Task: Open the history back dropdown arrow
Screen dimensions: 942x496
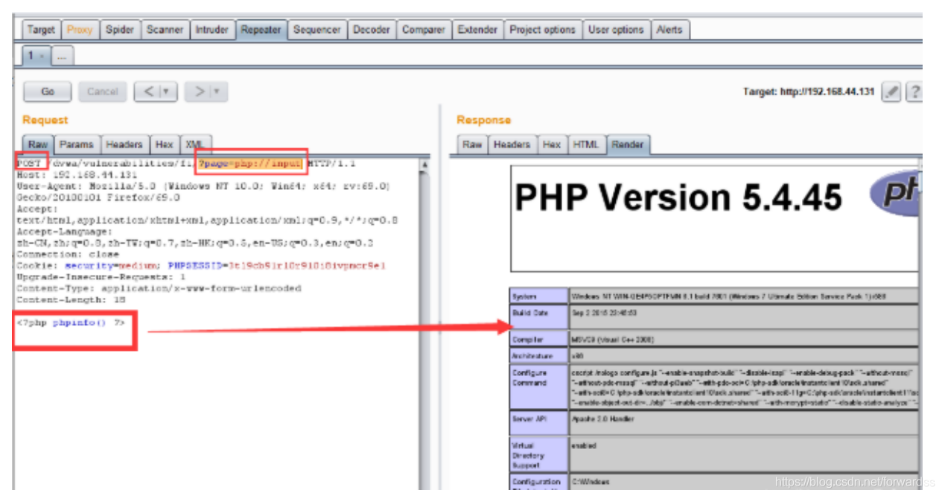Action: pyautogui.click(x=168, y=92)
